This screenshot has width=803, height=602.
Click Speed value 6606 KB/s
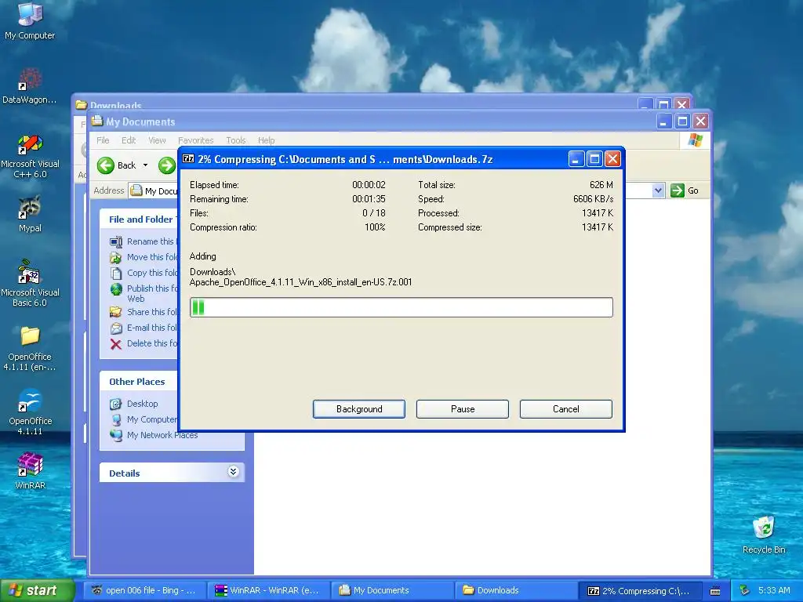tap(593, 199)
